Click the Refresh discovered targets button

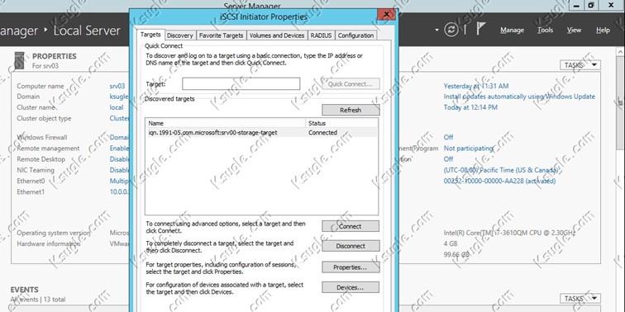point(351,111)
